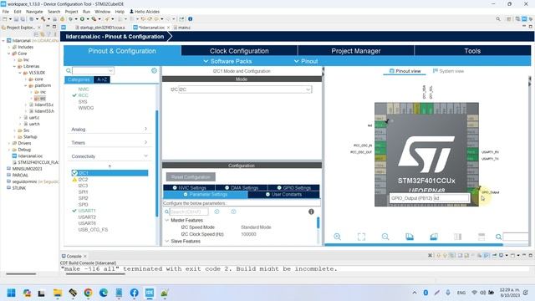Viewport: 535px width, 301px height.
Task: Click the Bluetooth tray icon
Action: [425, 293]
